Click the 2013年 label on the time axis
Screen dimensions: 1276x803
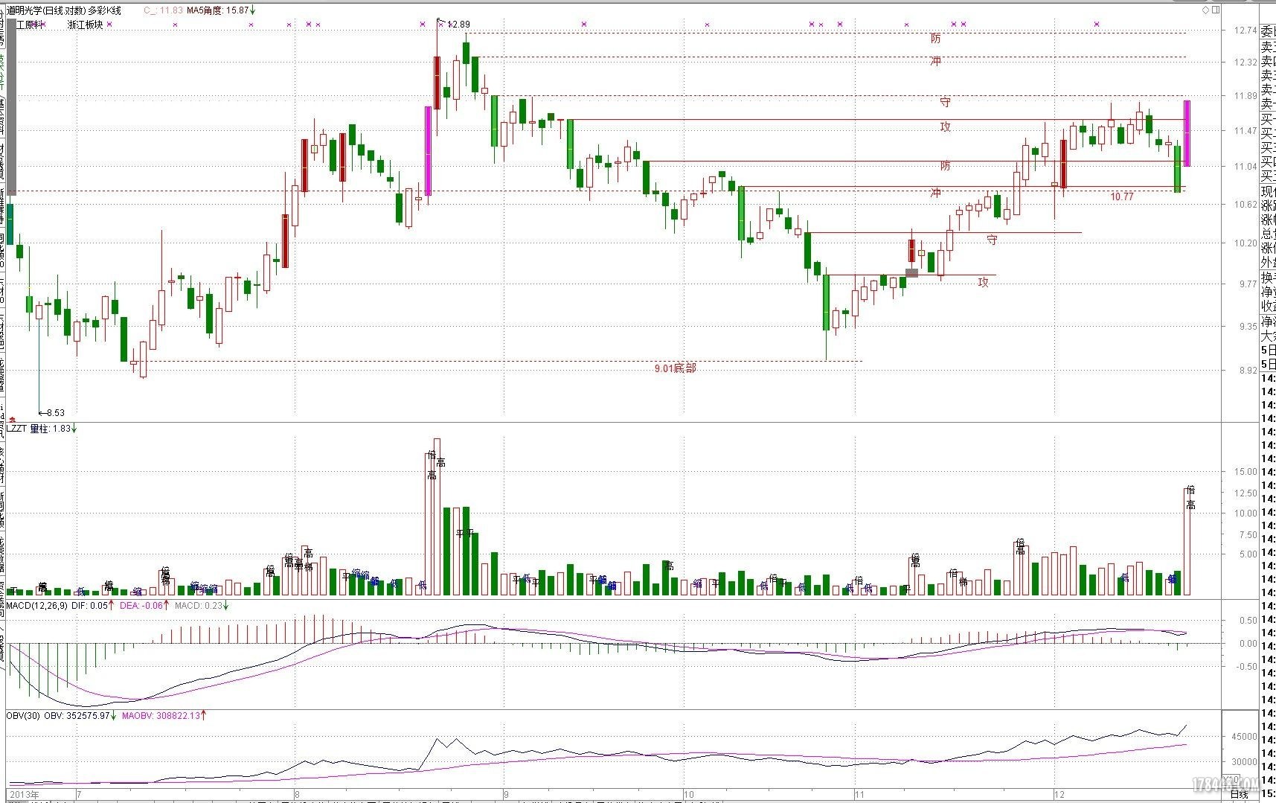point(23,796)
